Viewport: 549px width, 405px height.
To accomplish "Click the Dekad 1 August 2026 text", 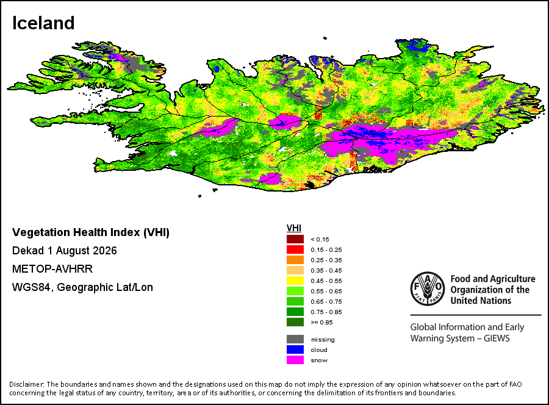I will click(65, 251).
